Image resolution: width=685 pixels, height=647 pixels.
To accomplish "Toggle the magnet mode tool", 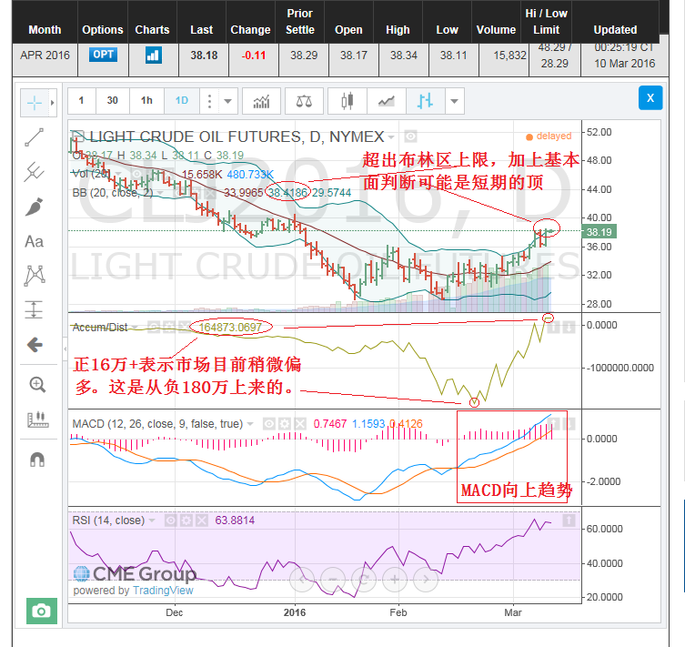I will point(37,460).
